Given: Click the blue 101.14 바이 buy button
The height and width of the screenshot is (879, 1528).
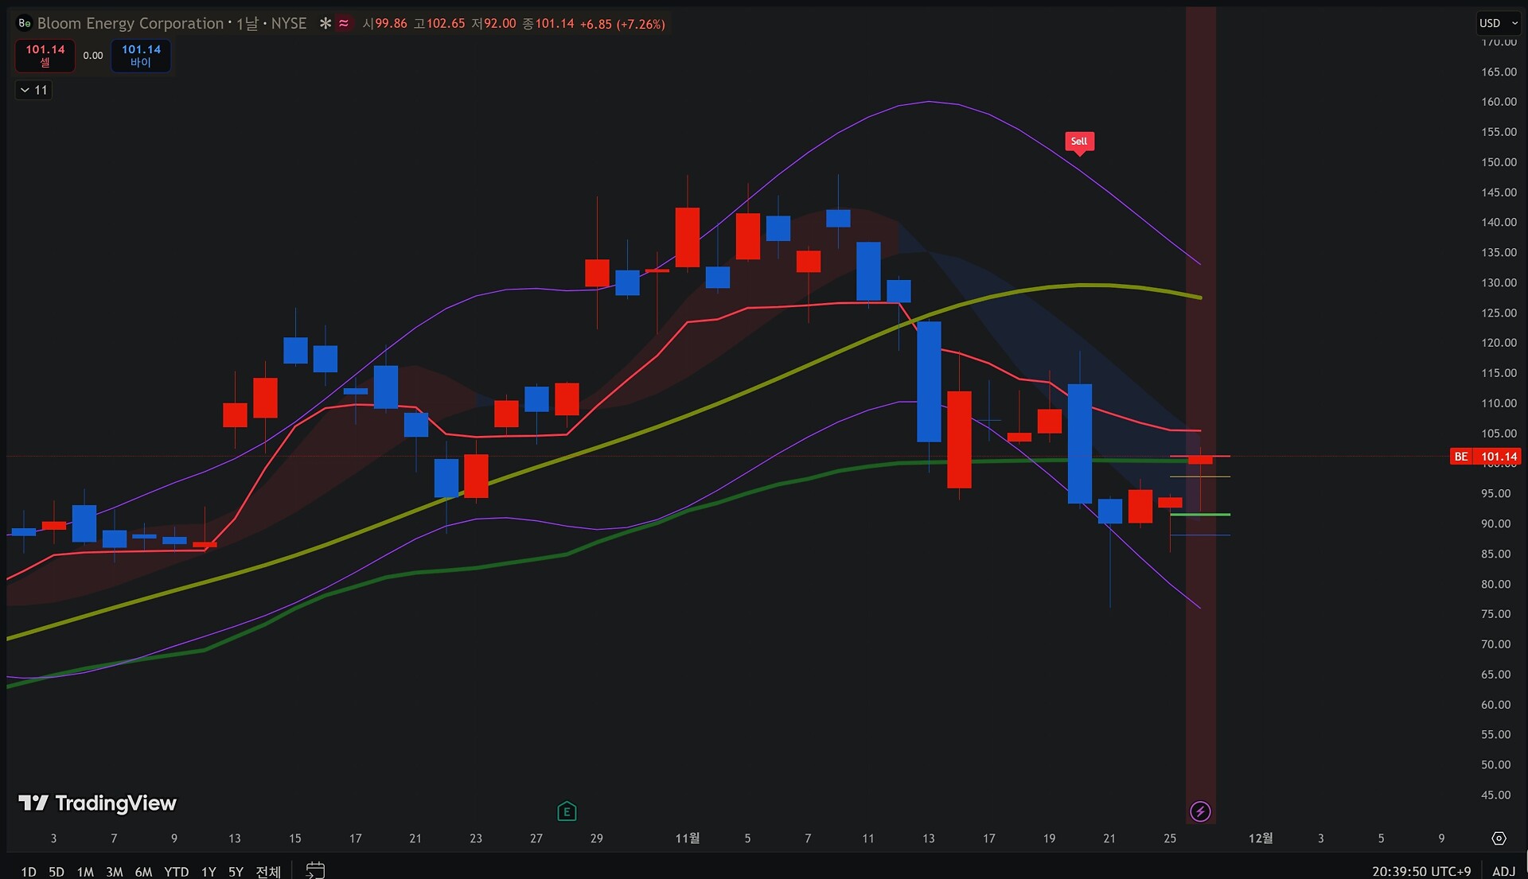Looking at the screenshot, I should [x=141, y=56].
